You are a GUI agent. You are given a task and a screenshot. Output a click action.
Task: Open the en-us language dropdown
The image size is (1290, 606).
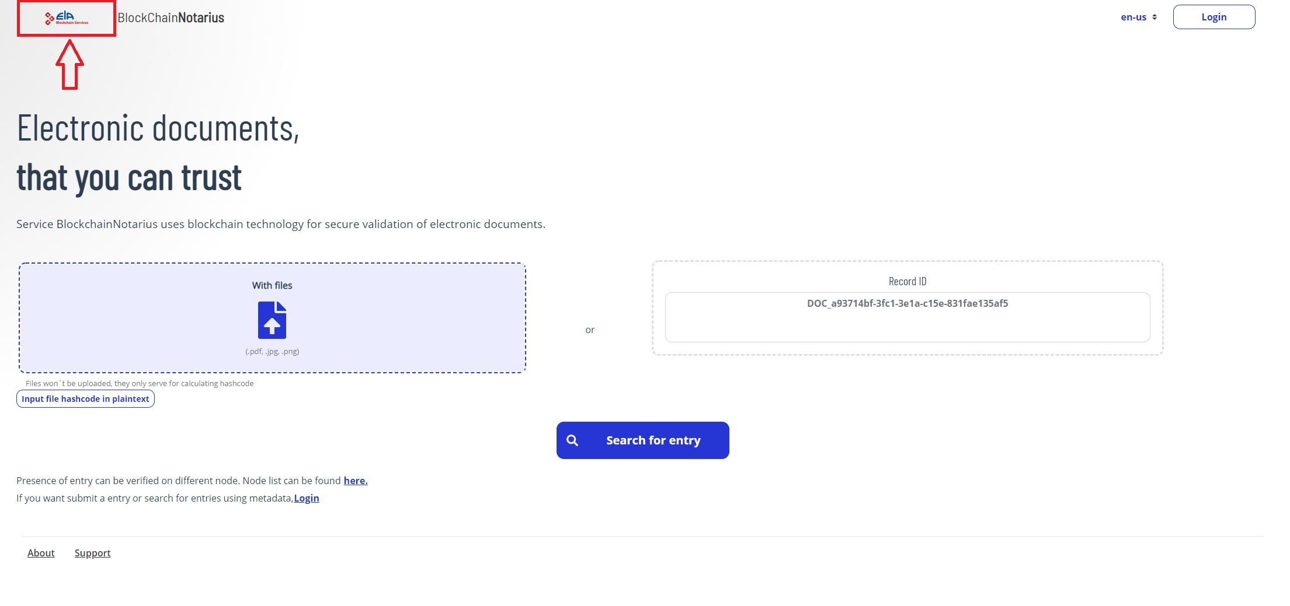pos(1133,17)
